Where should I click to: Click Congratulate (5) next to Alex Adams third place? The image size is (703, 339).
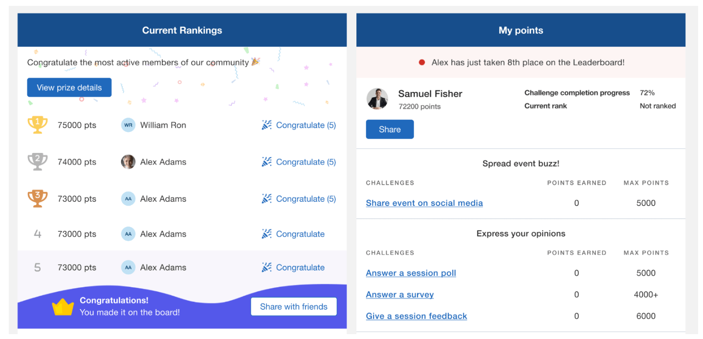coord(306,198)
